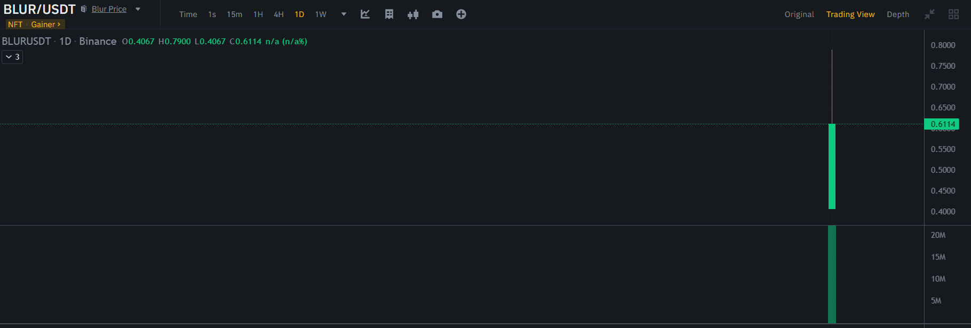Switch to the Original chart tab
Viewport: 971px width, 328px height.
click(799, 14)
